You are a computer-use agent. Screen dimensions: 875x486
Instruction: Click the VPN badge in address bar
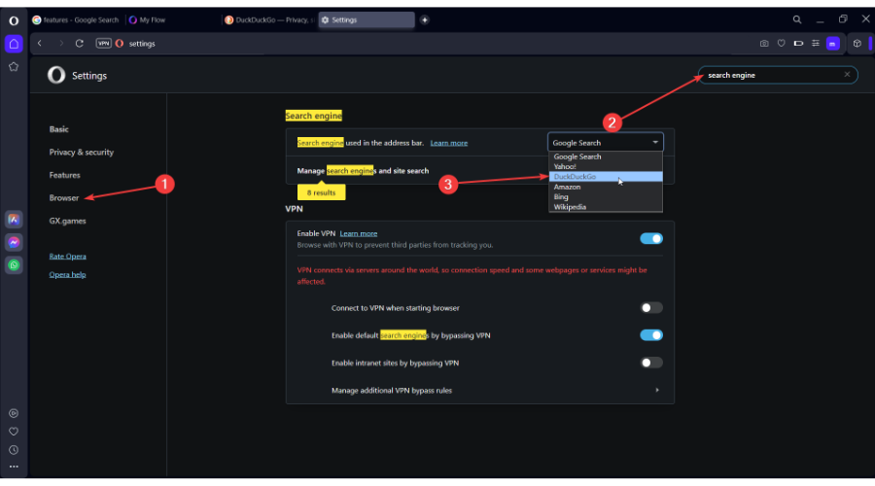(103, 44)
